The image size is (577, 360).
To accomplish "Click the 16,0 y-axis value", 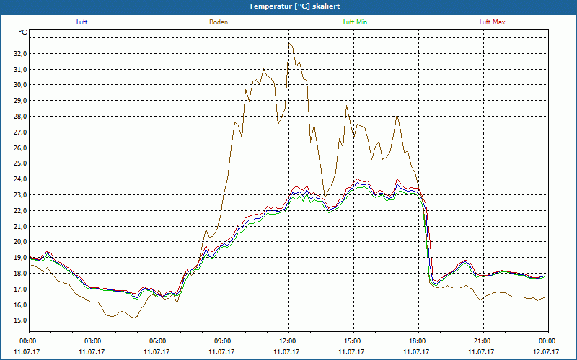I will tap(20, 305).
